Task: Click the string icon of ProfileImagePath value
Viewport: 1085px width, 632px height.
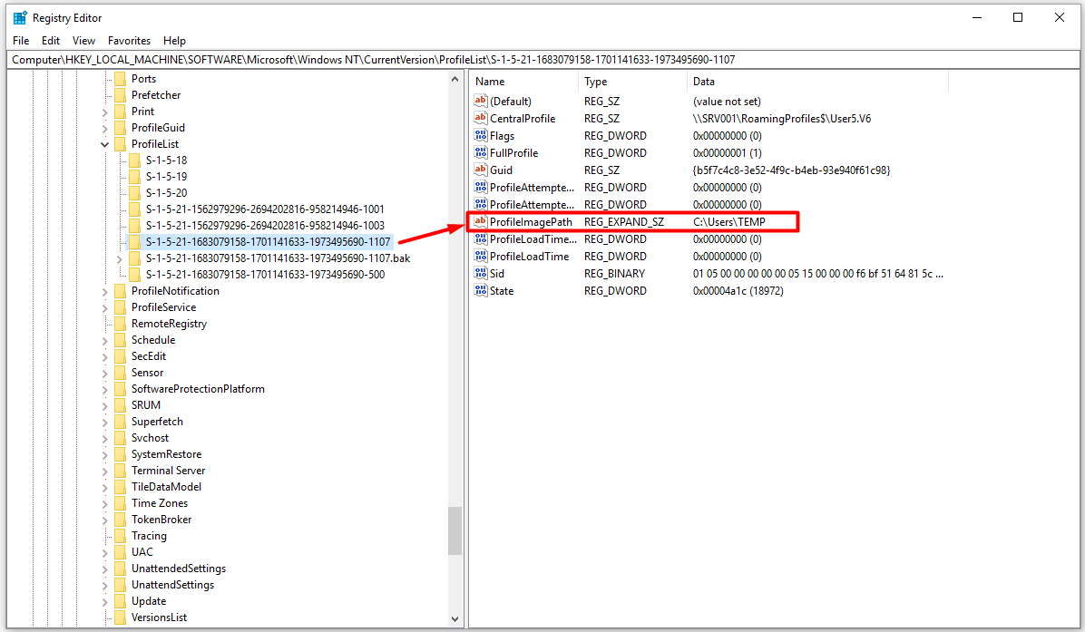Action: click(x=480, y=222)
